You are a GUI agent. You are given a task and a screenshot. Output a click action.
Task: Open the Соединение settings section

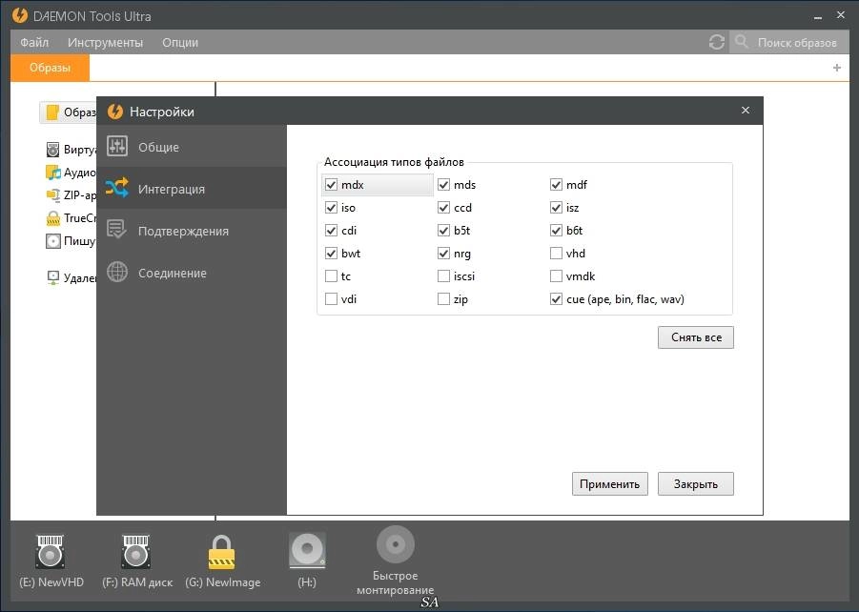[192, 273]
